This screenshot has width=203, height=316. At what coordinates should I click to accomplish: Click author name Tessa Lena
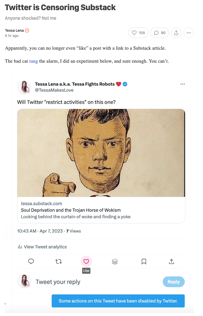[14, 30]
